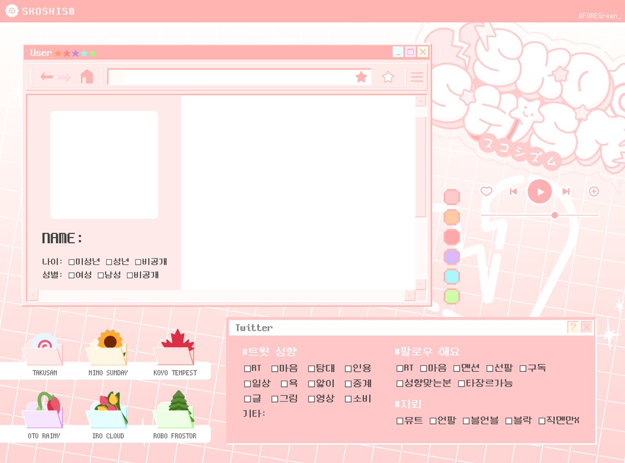Screen dimensions: 625x463
Task: Check the 소비 checkbox
Action: pyautogui.click(x=348, y=399)
